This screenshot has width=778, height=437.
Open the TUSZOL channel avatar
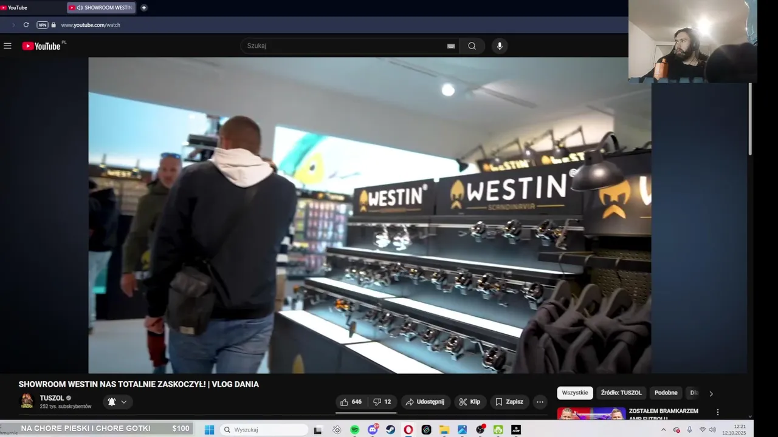[27, 401]
